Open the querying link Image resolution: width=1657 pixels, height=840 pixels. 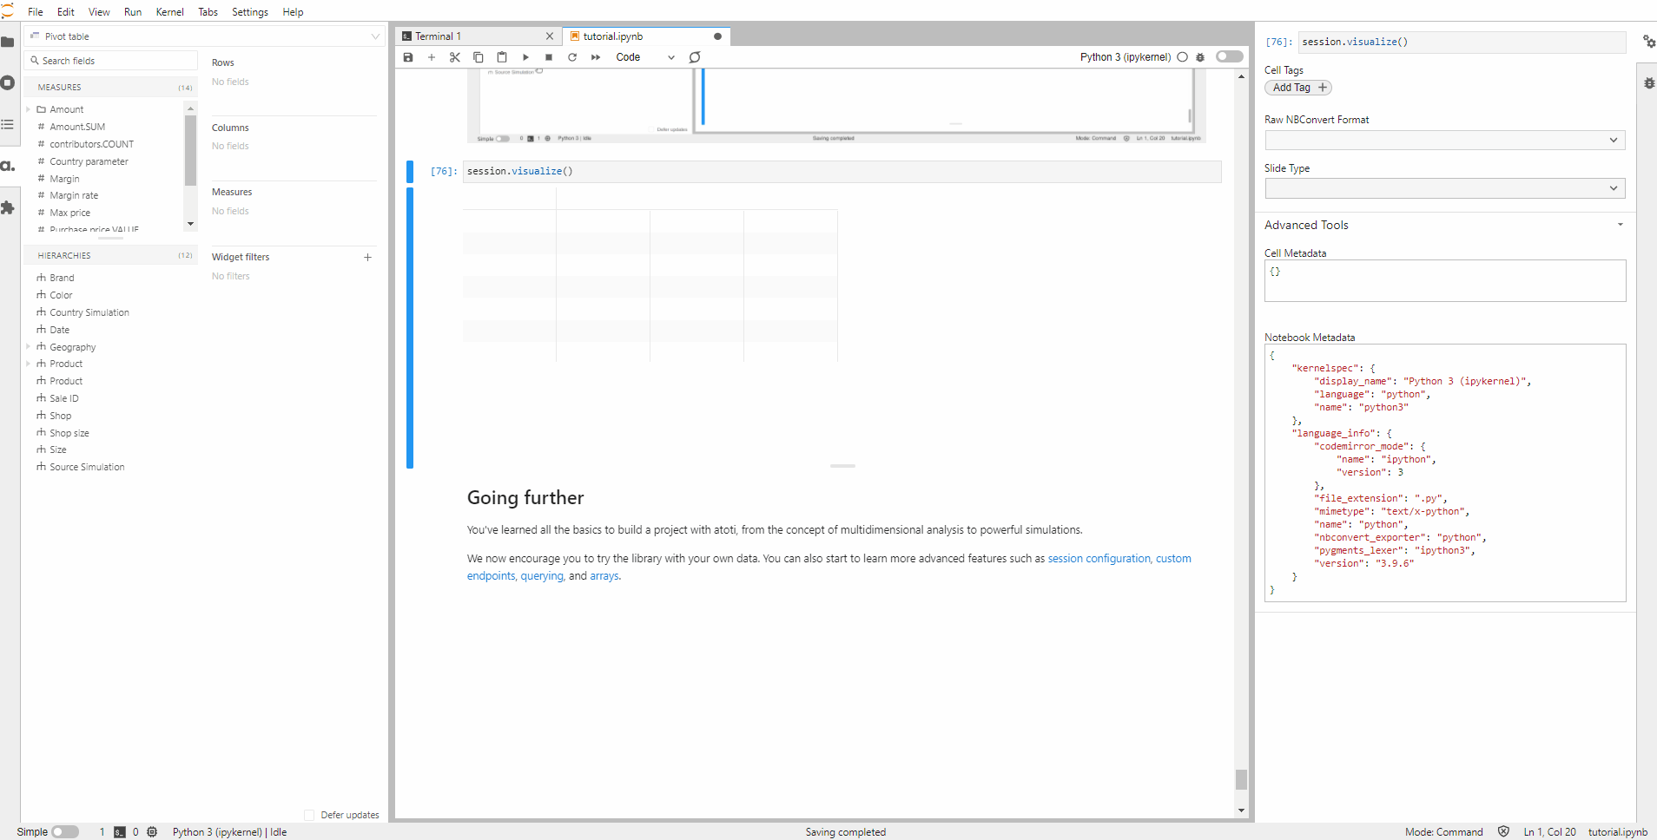(542, 576)
